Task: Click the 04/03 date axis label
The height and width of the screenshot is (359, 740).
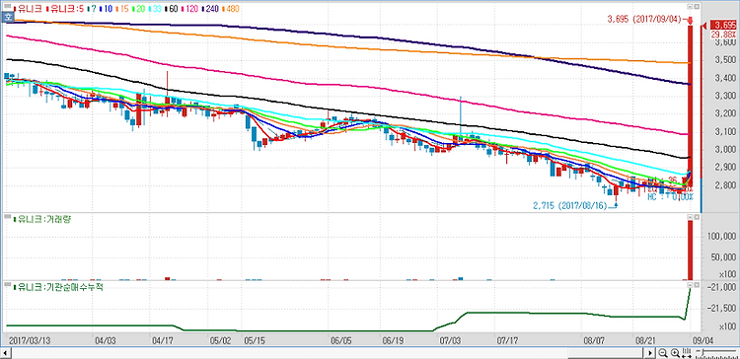Action: click(x=106, y=339)
